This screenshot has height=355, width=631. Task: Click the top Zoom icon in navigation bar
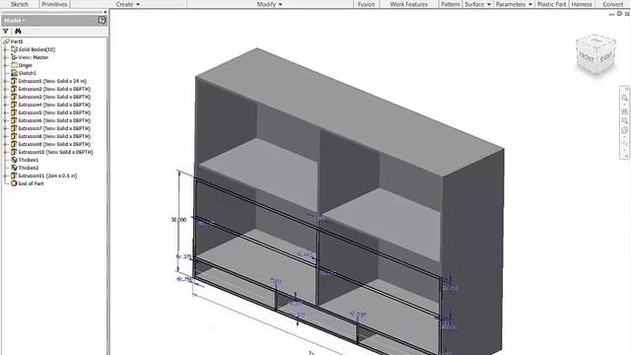[625, 98]
